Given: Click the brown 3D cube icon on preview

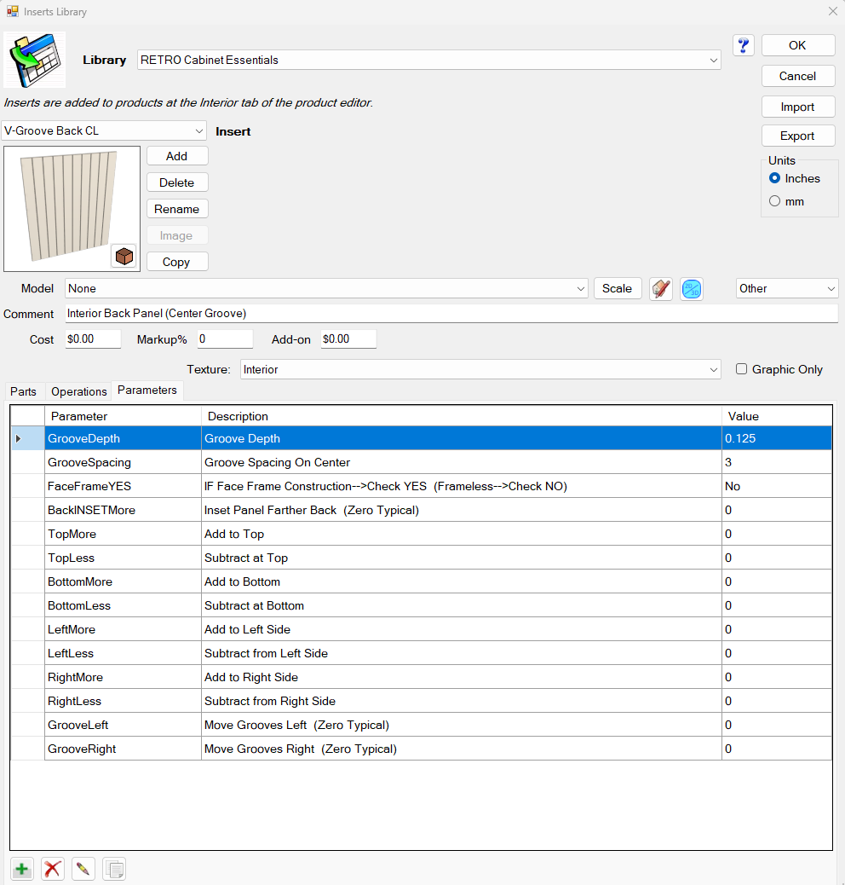Looking at the screenshot, I should pos(124,256).
